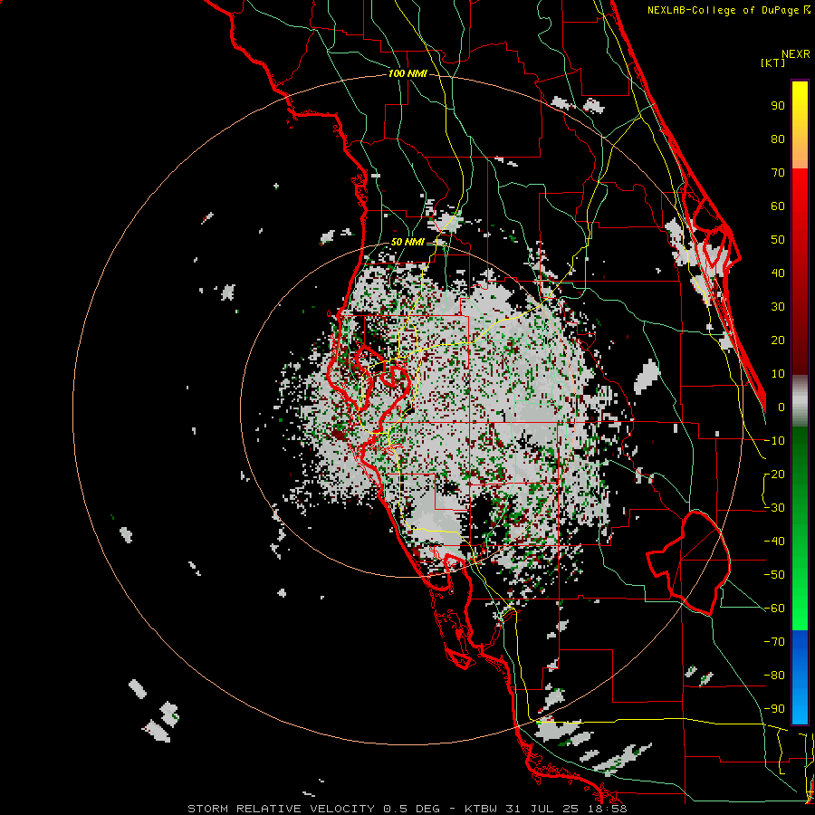The width and height of the screenshot is (815, 815).
Task: Click the 50 NMI range ring label
Action: (407, 242)
